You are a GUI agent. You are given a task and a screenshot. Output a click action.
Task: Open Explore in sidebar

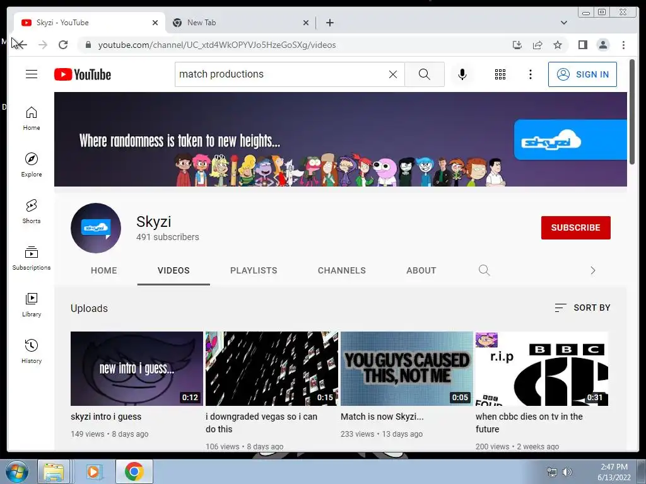click(x=32, y=164)
